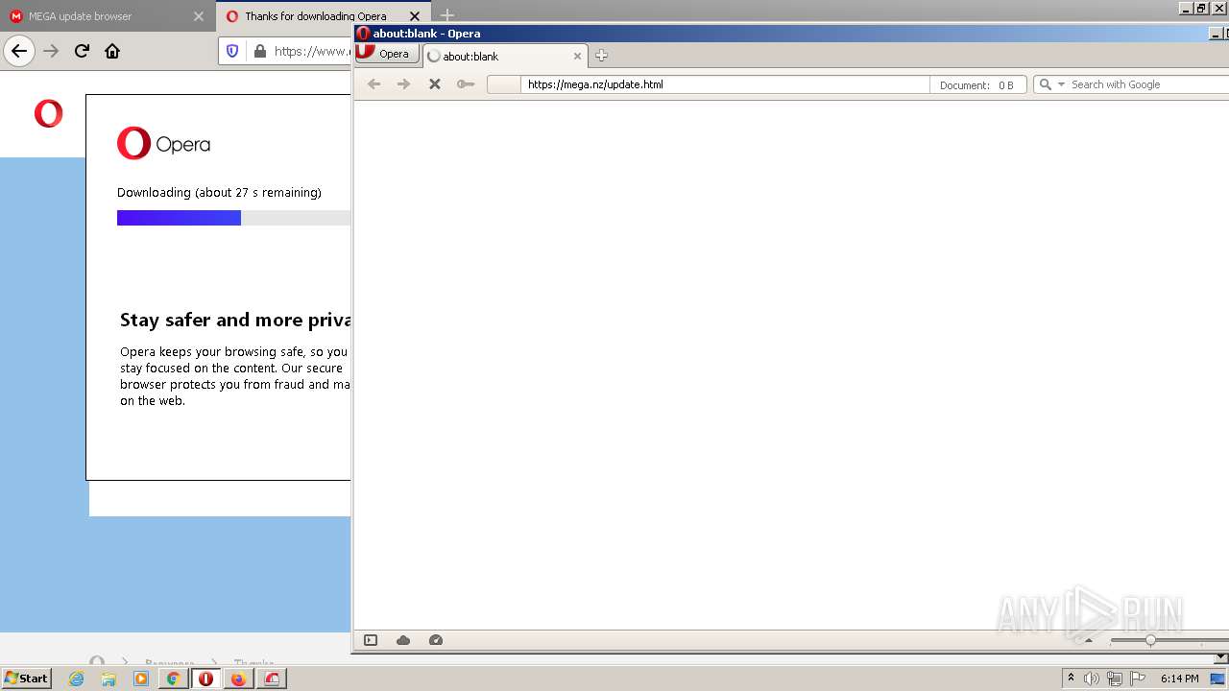This screenshot has height=691, width=1229.
Task: Launch Internet Explorer from taskbar
Action: [x=77, y=679]
